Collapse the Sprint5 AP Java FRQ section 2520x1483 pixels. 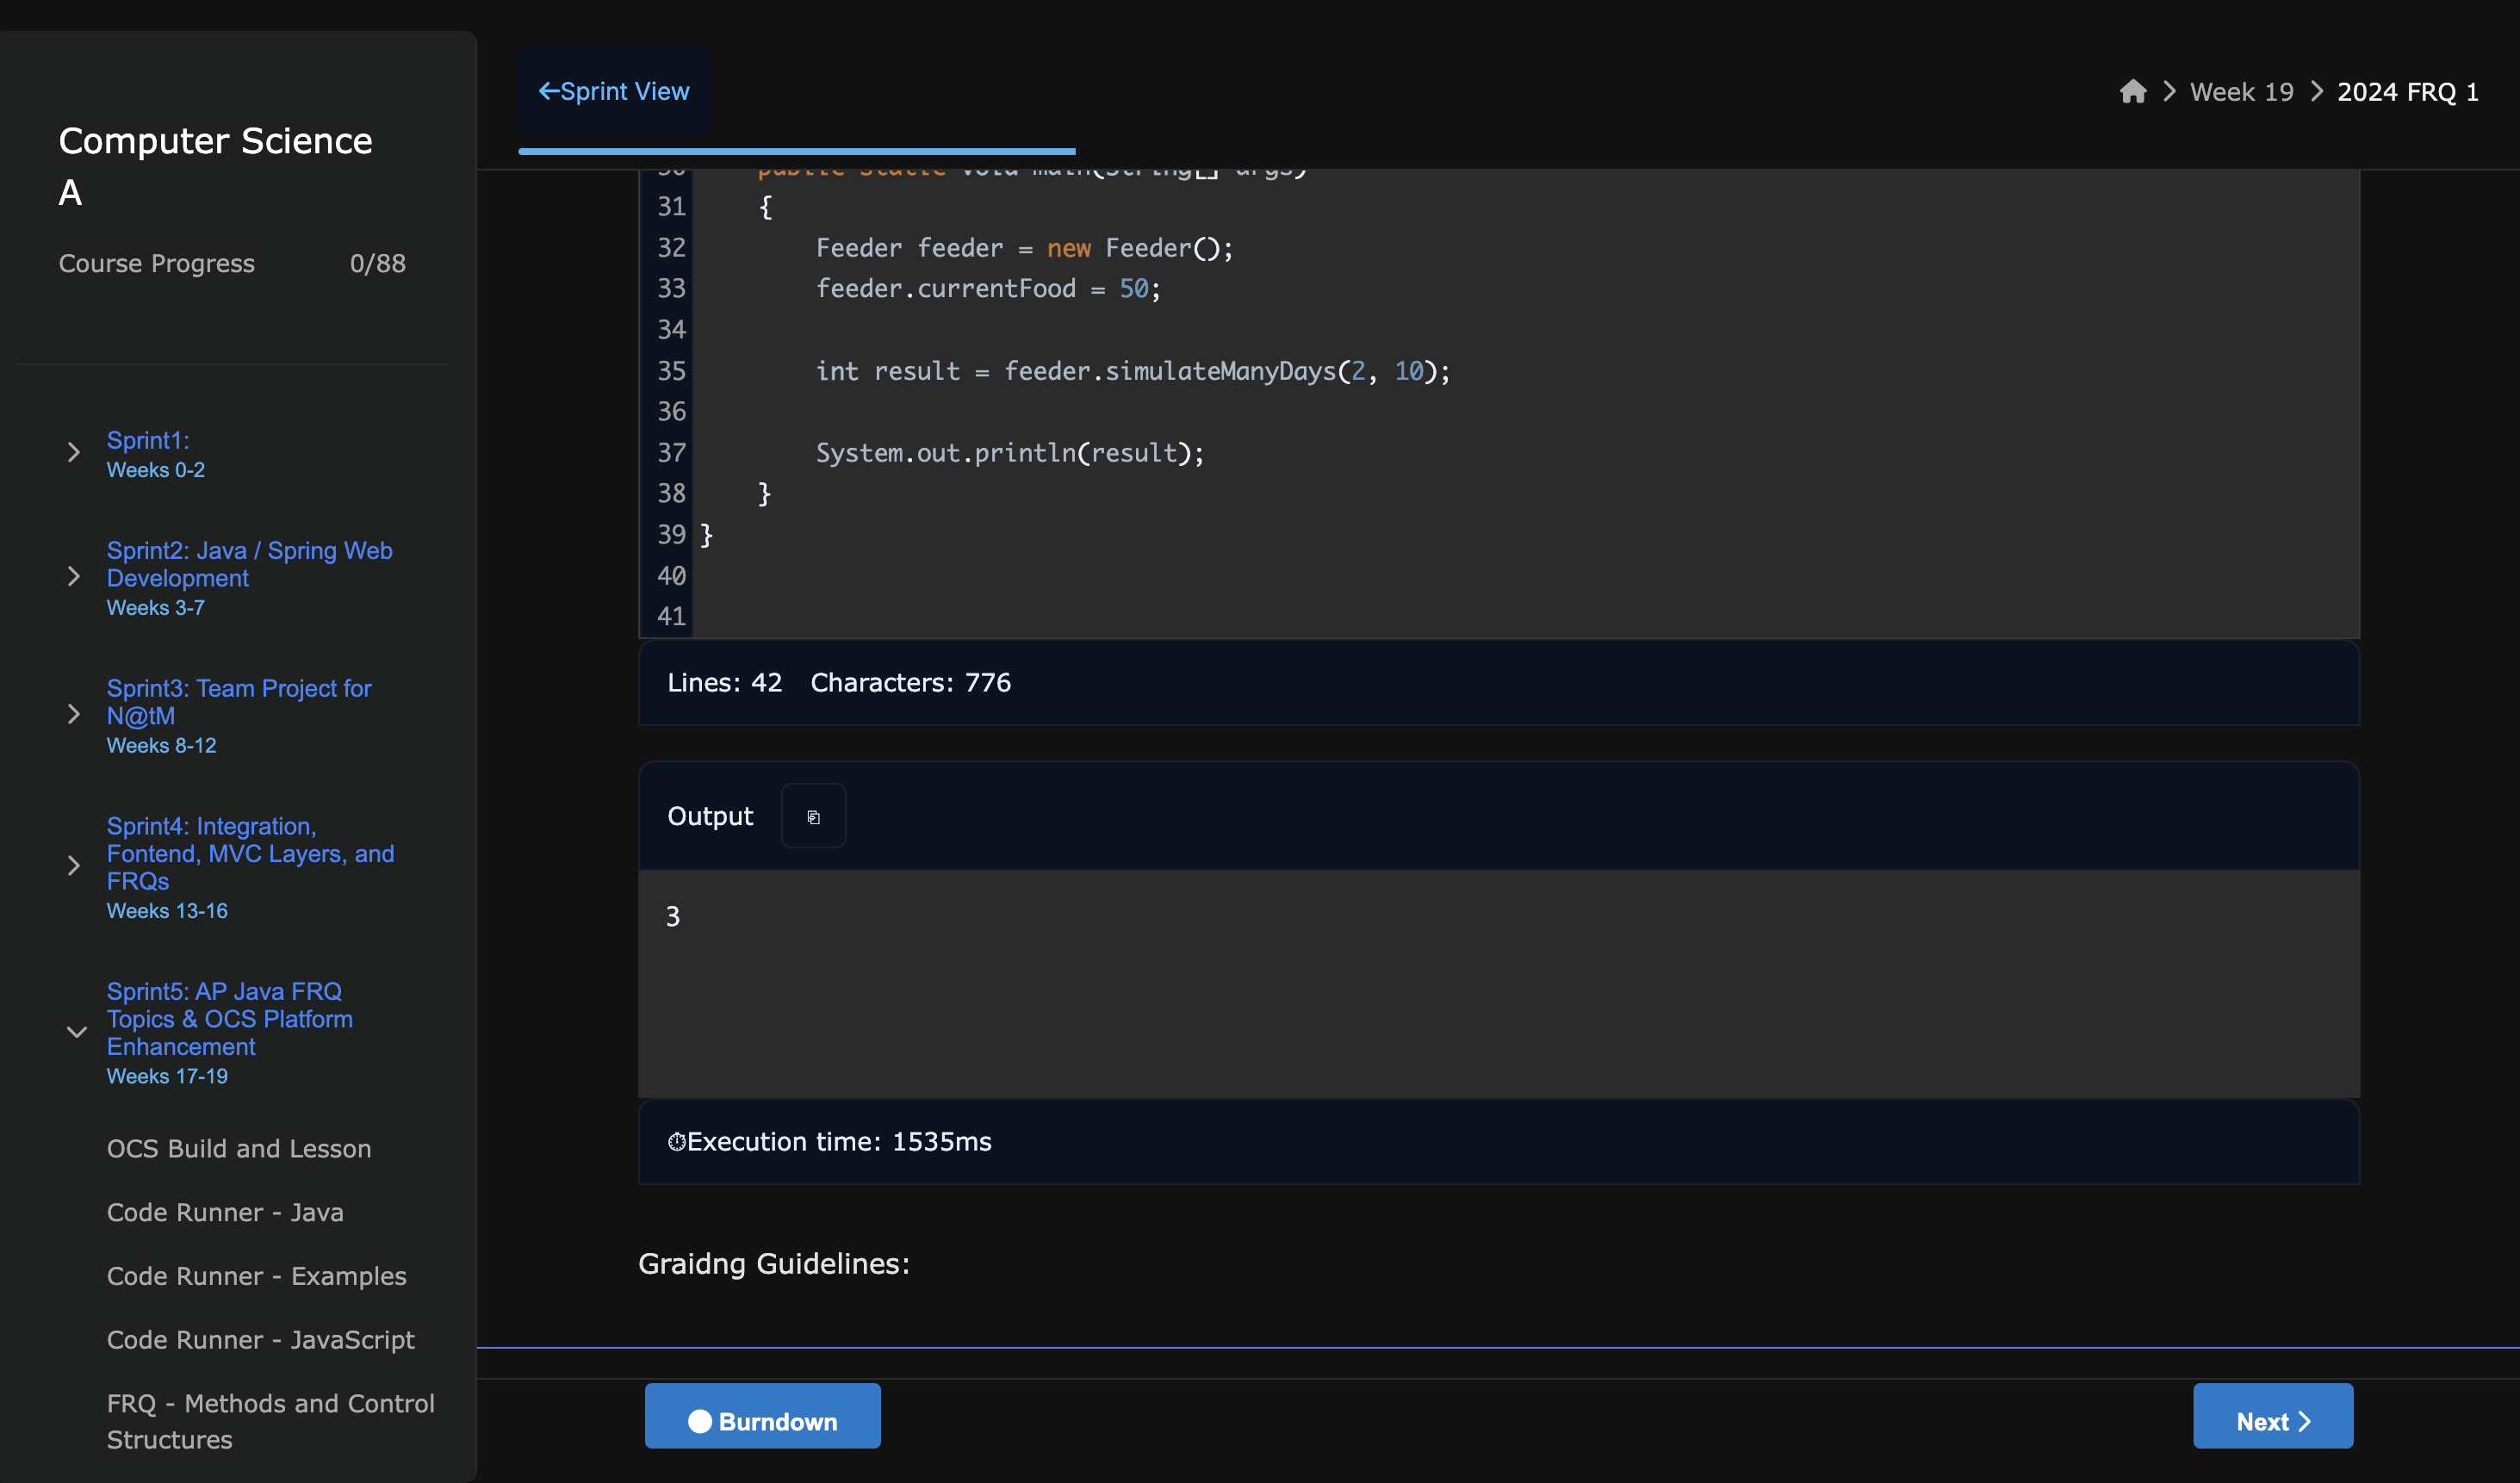point(75,1032)
